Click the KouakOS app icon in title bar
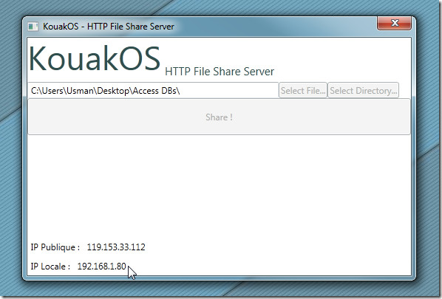This screenshot has width=442, height=299. (x=33, y=27)
